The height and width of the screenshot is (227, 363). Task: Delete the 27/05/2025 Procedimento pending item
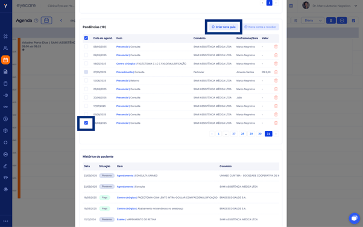pyautogui.click(x=276, y=72)
